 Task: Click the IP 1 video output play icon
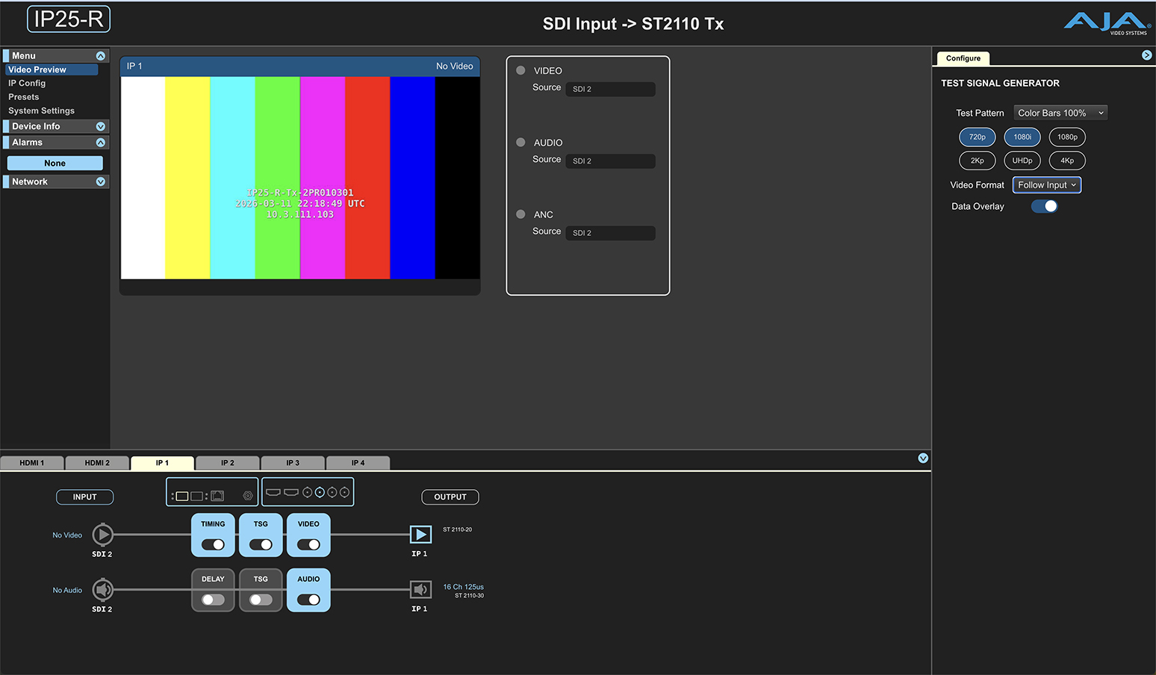tap(420, 535)
